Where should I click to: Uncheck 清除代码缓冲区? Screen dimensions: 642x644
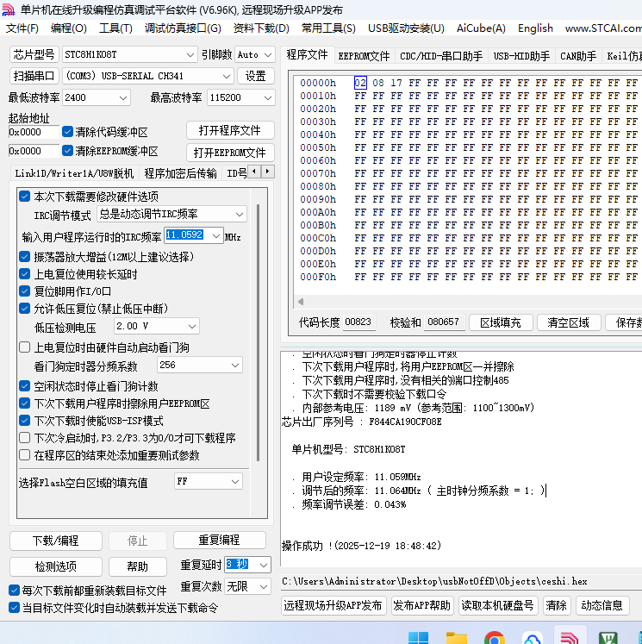click(x=67, y=131)
